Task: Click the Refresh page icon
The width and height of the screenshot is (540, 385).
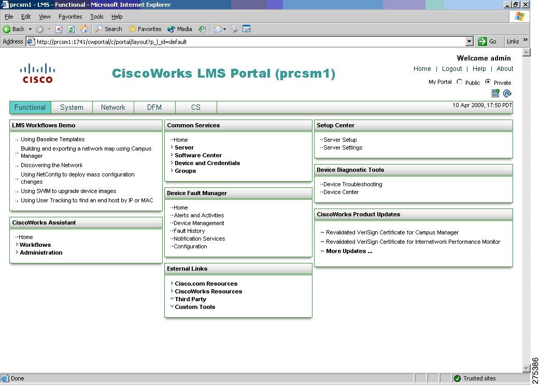Action: (71, 29)
